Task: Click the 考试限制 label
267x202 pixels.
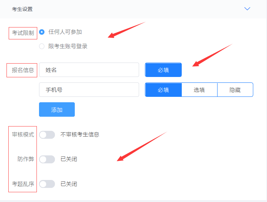Action: 23,33
